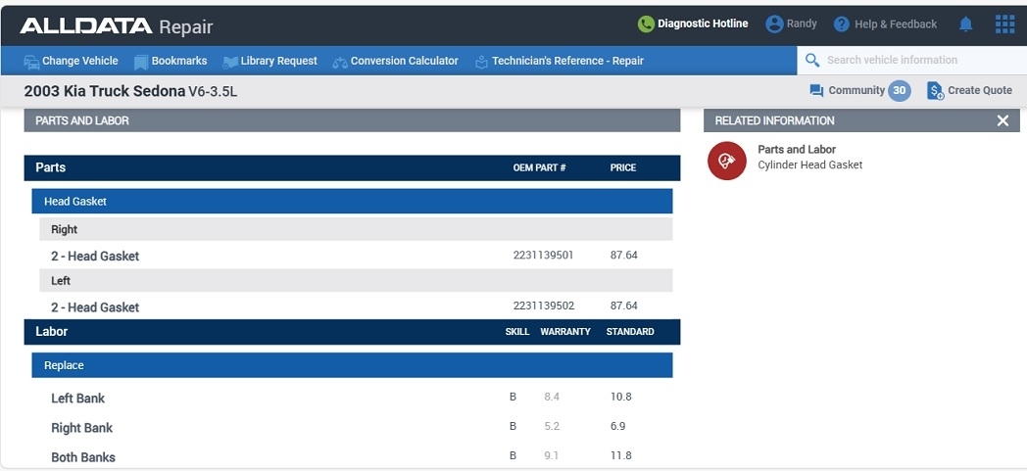Viewport: 1027px width, 471px height.
Task: Click Both Banks warranty time 9.1
Action: 551,455
